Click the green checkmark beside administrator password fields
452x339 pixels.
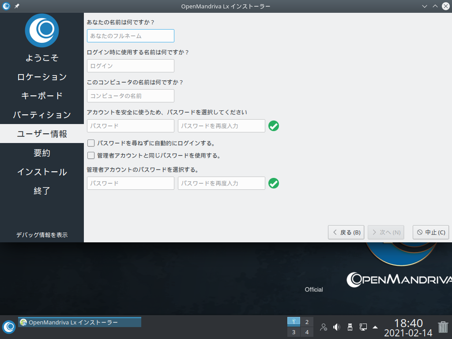coord(274,183)
